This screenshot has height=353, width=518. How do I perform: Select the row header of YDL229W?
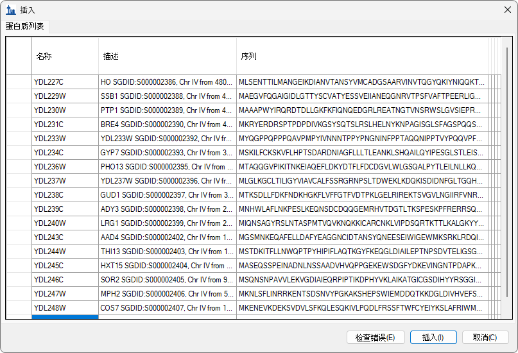(19, 96)
